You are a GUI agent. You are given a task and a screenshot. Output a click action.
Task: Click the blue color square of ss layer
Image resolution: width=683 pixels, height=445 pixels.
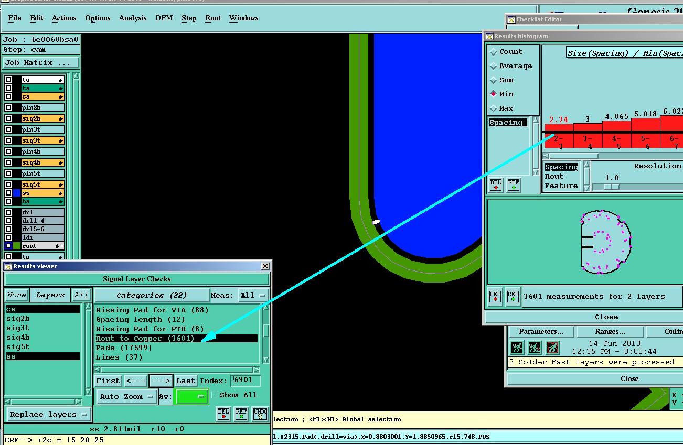(x=17, y=193)
